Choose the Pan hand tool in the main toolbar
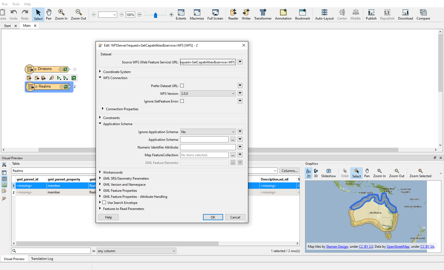 (49, 15)
